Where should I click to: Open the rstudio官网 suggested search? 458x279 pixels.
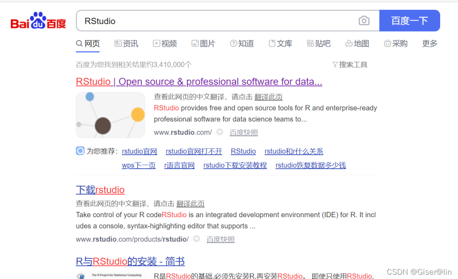140,151
